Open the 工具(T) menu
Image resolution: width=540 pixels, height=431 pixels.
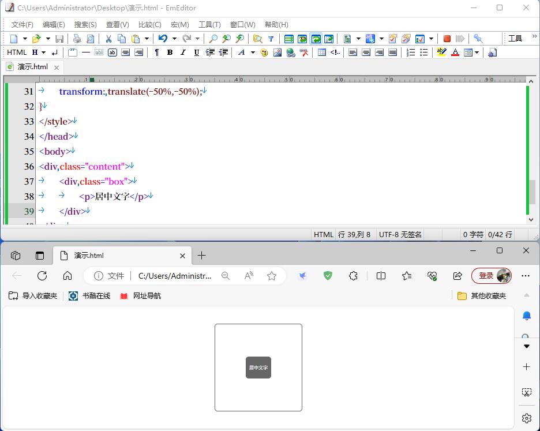click(x=209, y=24)
